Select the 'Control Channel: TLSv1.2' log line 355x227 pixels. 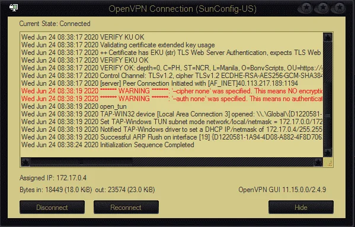172,76
